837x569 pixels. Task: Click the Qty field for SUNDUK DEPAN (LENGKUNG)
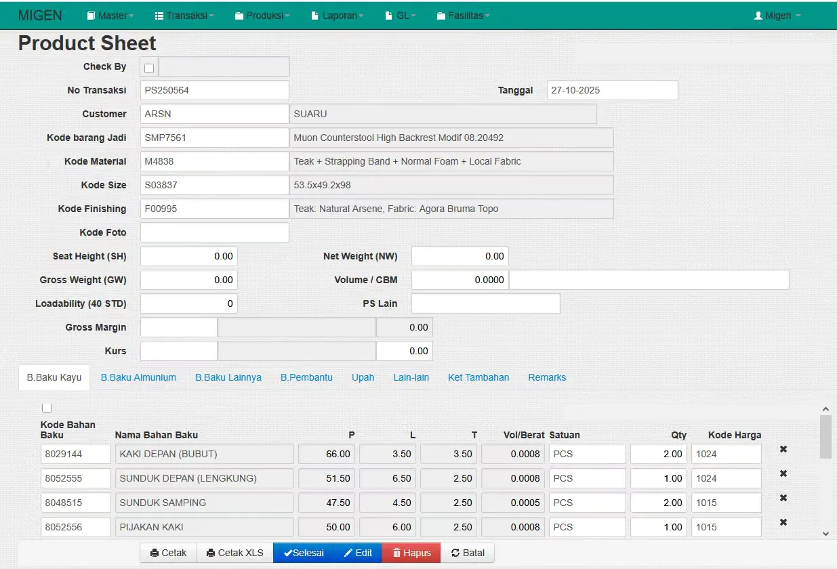(659, 478)
